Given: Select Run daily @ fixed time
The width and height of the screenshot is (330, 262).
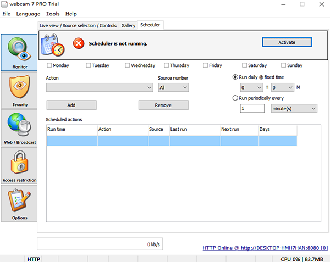Looking at the screenshot, I should click(235, 77).
